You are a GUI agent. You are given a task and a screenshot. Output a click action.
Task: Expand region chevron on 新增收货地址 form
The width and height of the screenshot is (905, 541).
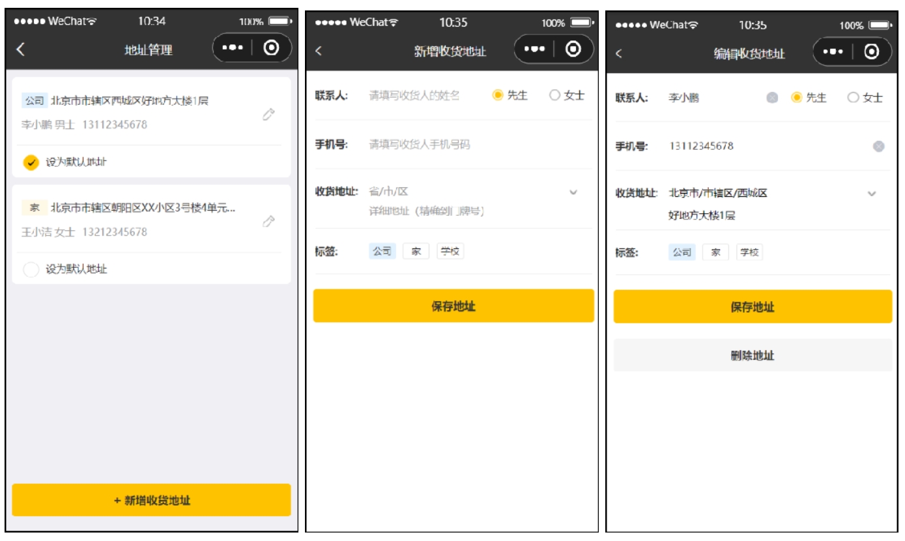pos(573,192)
